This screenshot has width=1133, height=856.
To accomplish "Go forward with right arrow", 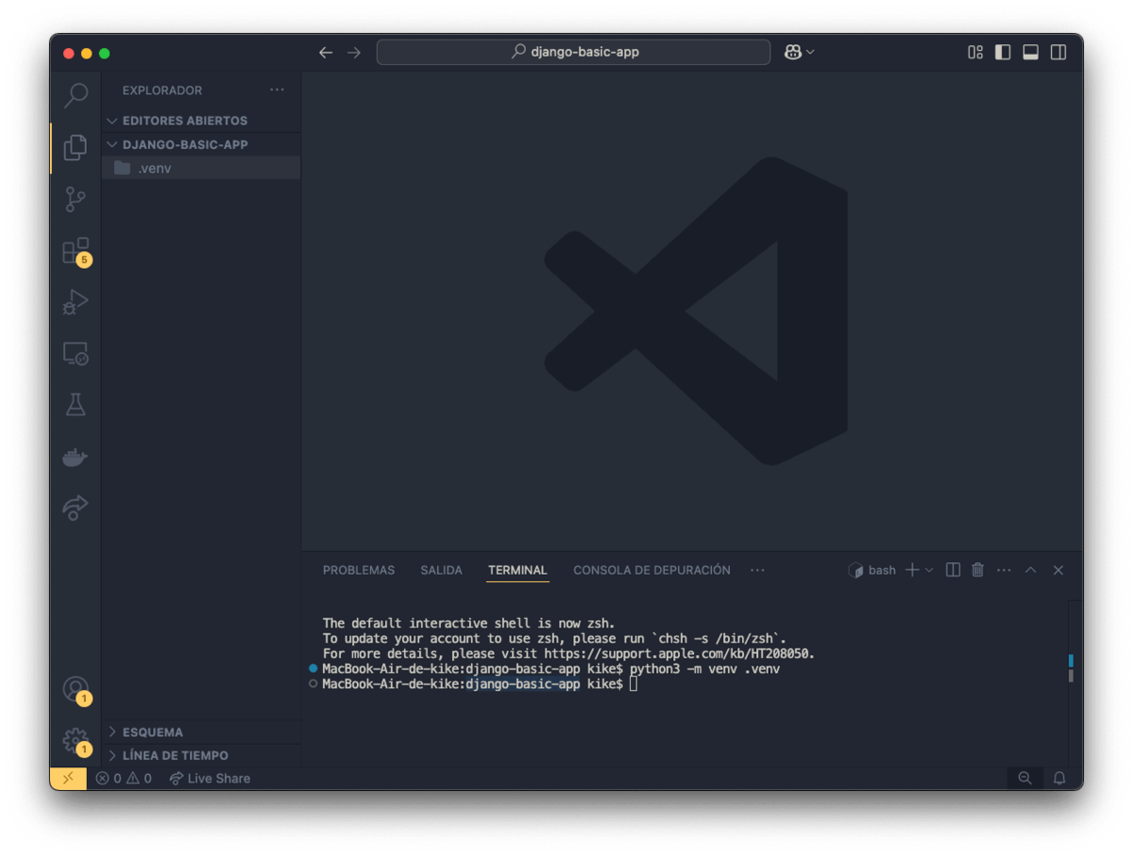I will (354, 53).
